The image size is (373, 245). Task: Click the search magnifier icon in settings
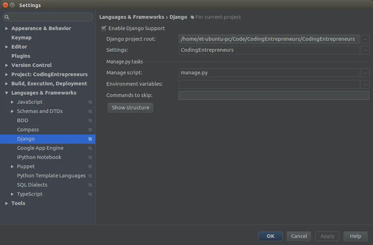7,17
